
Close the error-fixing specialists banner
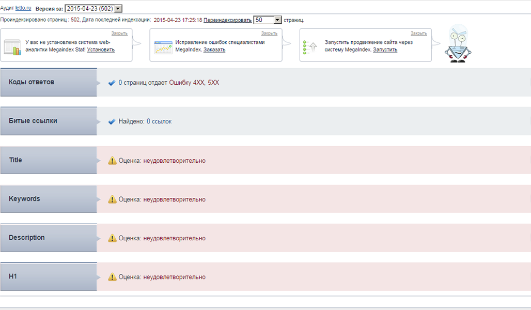(269, 33)
